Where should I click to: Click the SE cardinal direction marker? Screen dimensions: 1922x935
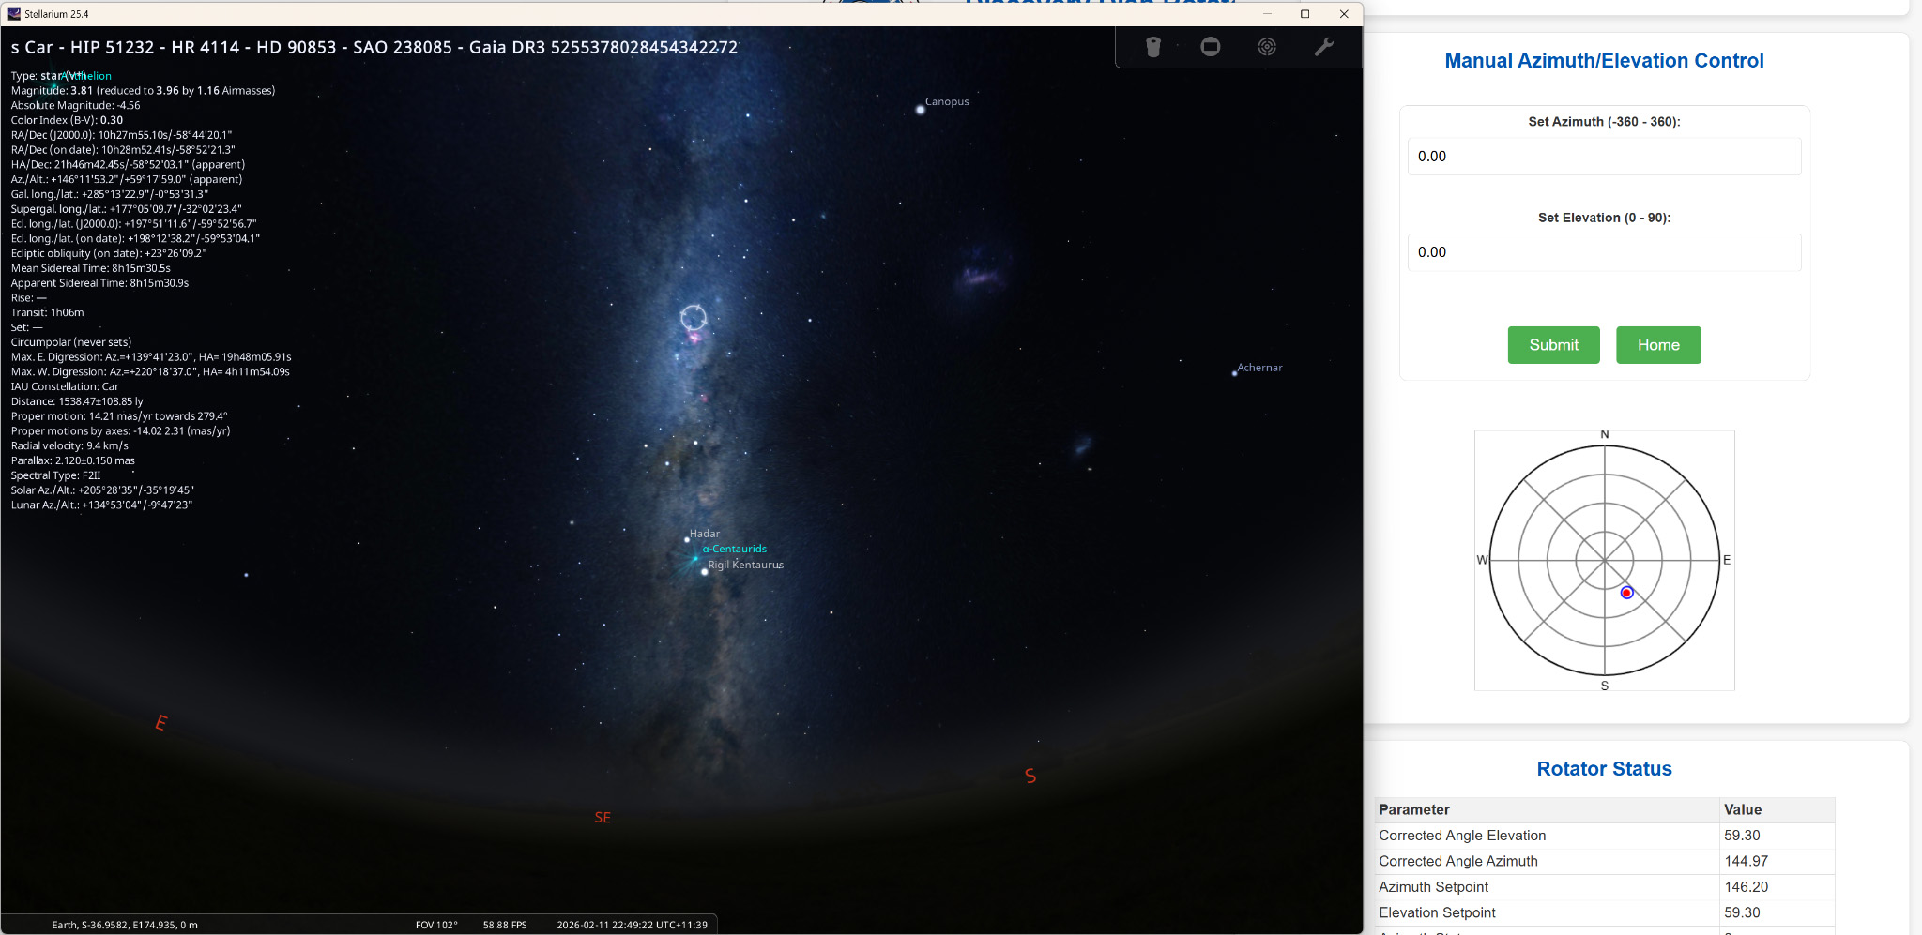pos(603,818)
